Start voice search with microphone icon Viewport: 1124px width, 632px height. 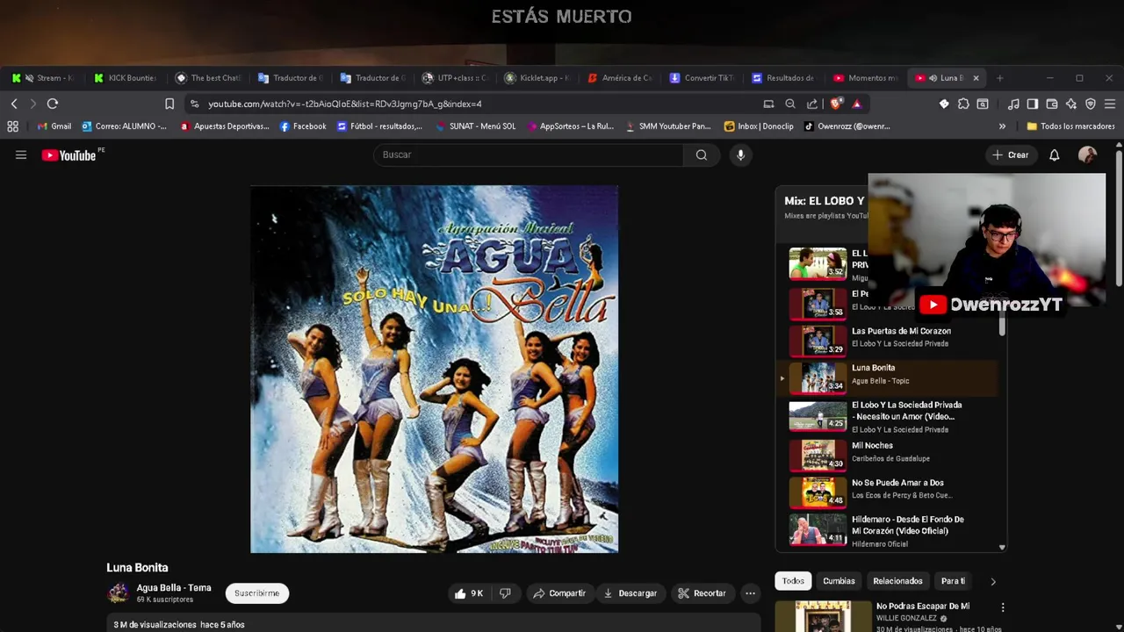pyautogui.click(x=740, y=155)
